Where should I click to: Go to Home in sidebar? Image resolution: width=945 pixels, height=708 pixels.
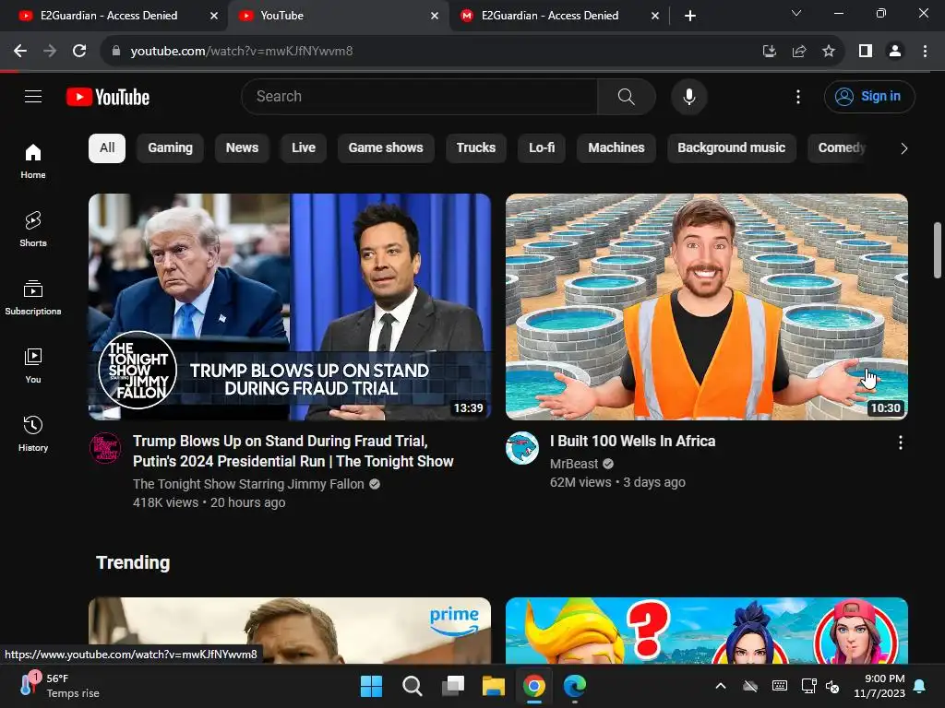33,161
